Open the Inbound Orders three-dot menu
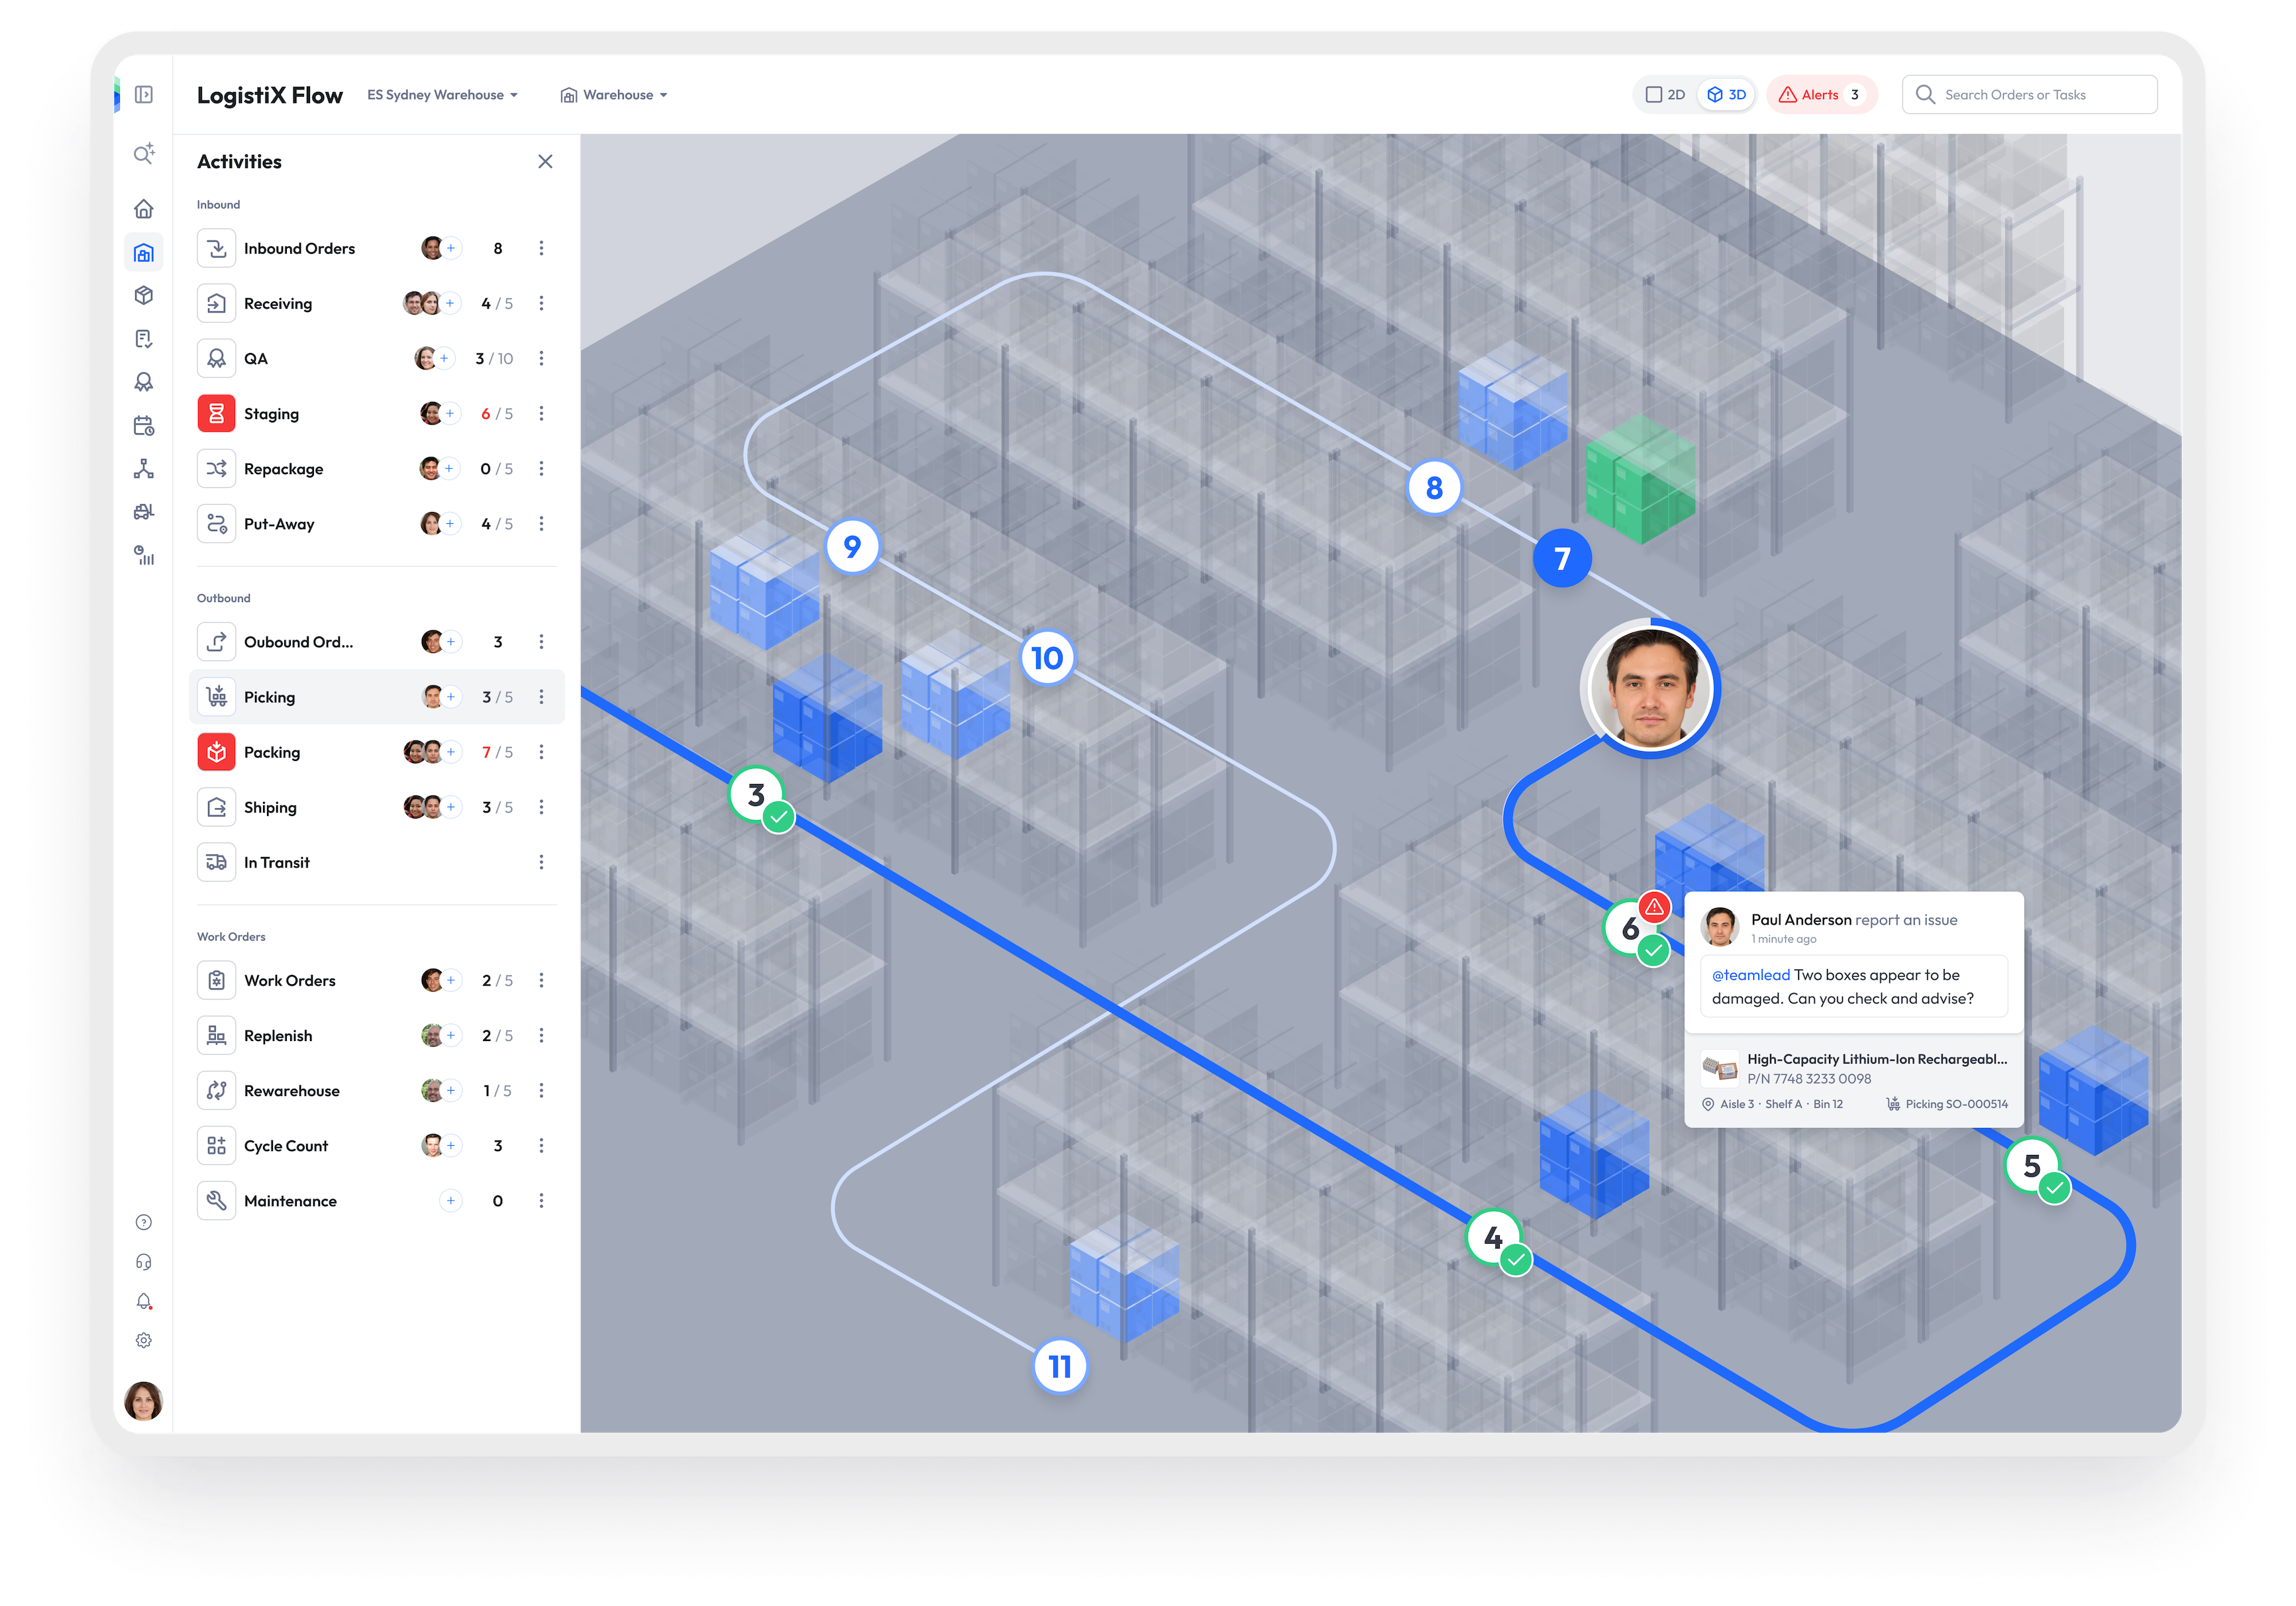Screen dimensions: 2296x1606 [542, 248]
